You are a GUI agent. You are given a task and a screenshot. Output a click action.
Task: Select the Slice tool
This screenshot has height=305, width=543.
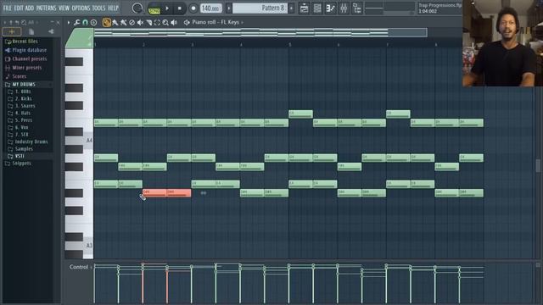(149, 23)
